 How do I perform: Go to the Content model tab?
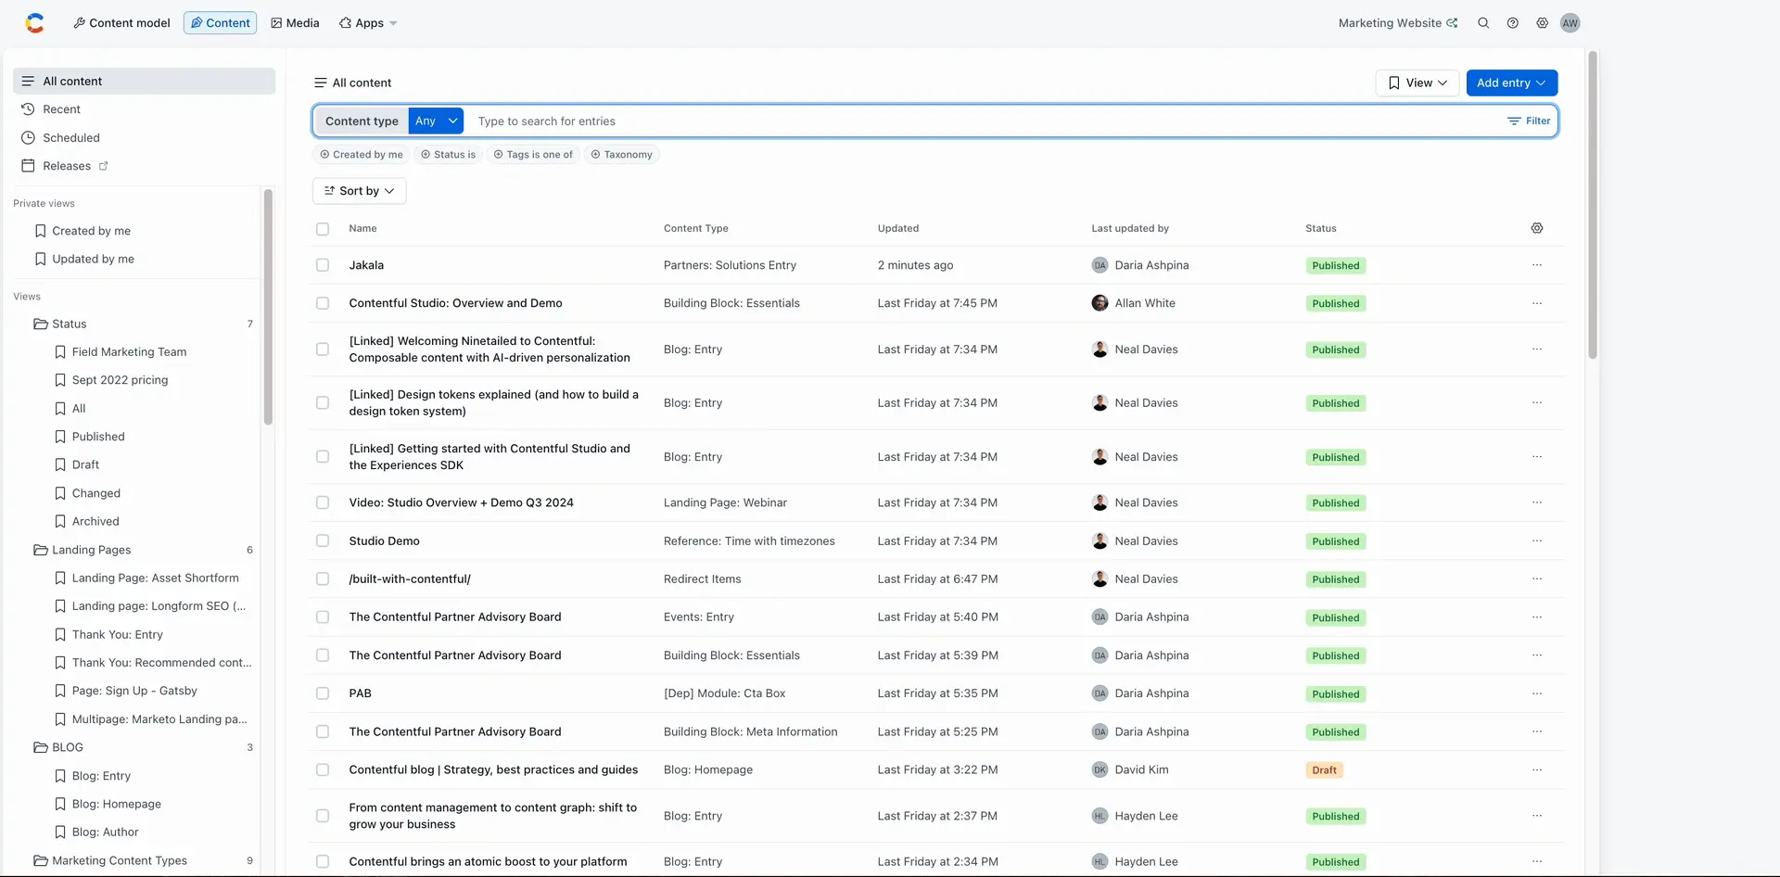pyautogui.click(x=121, y=23)
